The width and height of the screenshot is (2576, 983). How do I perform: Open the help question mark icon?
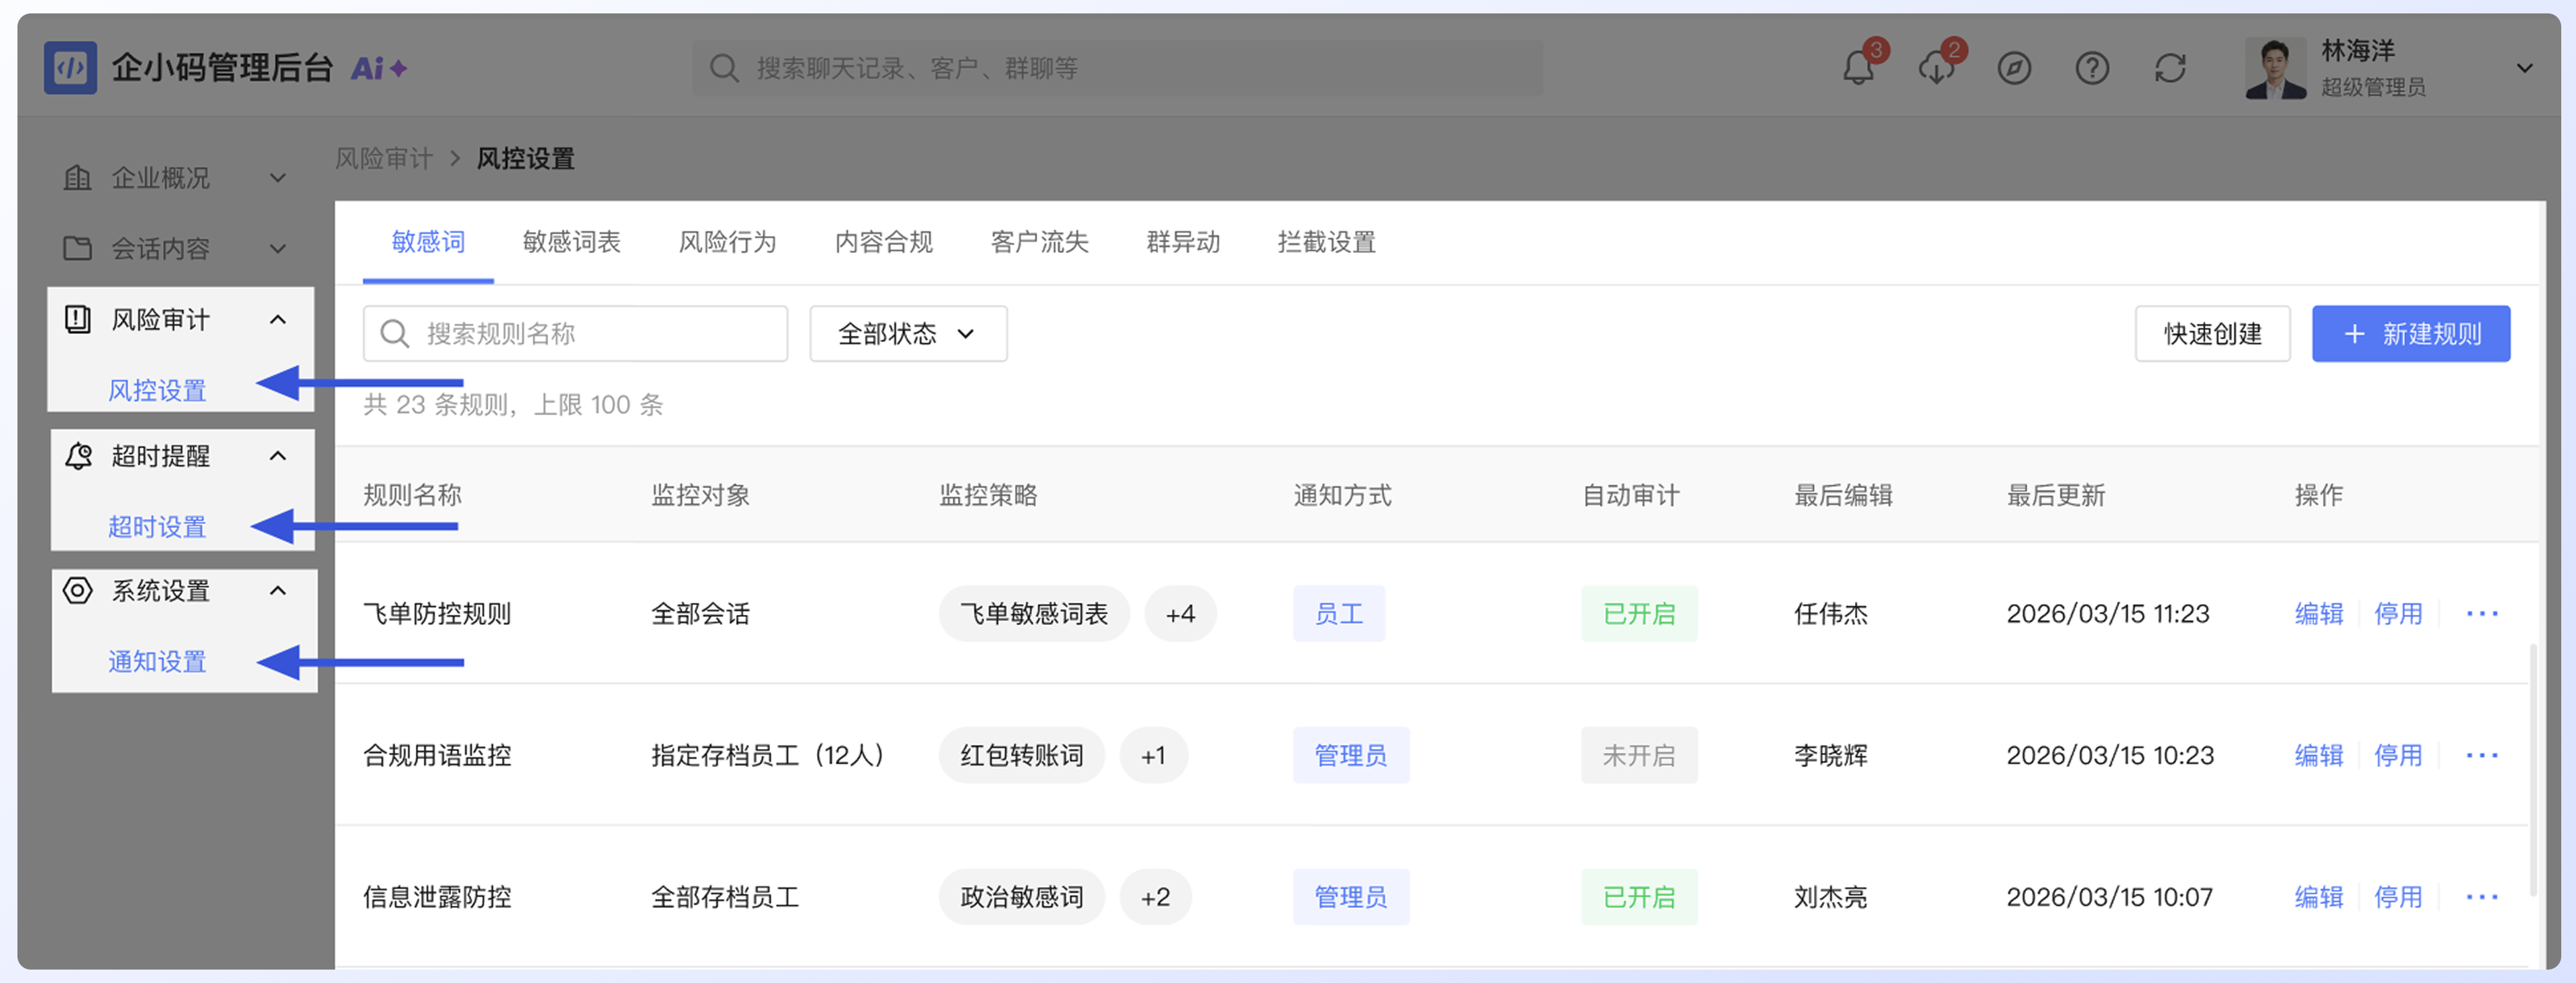tap(2092, 68)
